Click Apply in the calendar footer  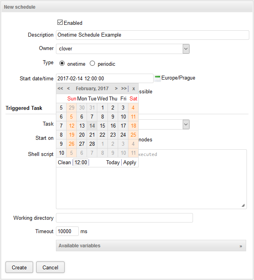(x=130, y=162)
